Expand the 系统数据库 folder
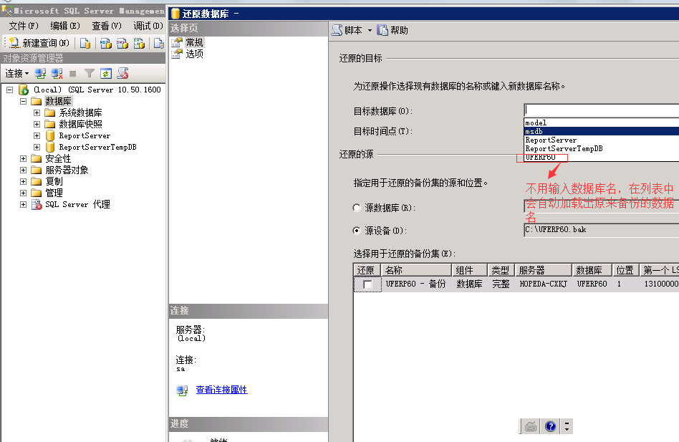 pyautogui.click(x=37, y=112)
